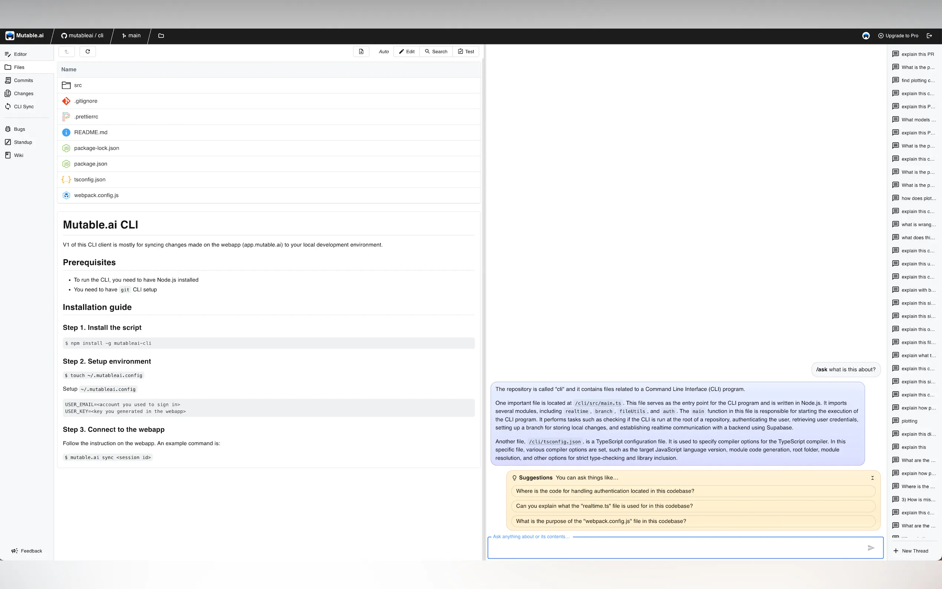Open tsconfig.json
The width and height of the screenshot is (942, 589).
pyautogui.click(x=269, y=180)
